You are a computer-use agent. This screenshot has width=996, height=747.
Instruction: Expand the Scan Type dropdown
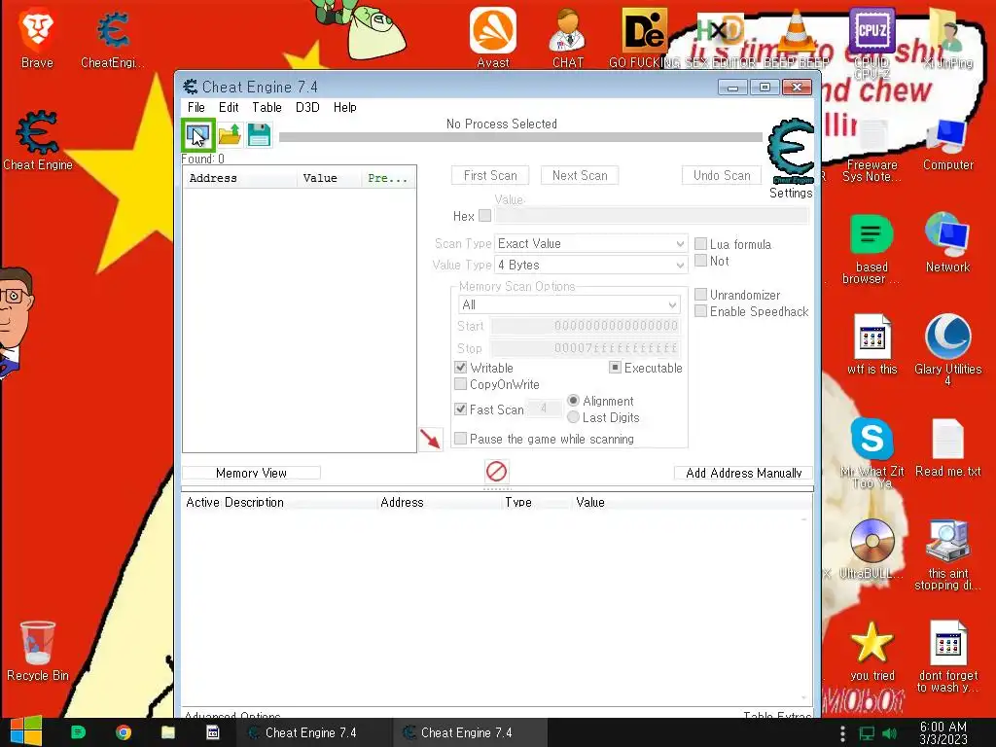pyautogui.click(x=590, y=243)
